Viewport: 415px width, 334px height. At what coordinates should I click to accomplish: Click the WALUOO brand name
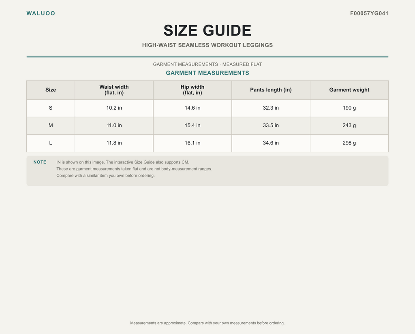tap(41, 13)
